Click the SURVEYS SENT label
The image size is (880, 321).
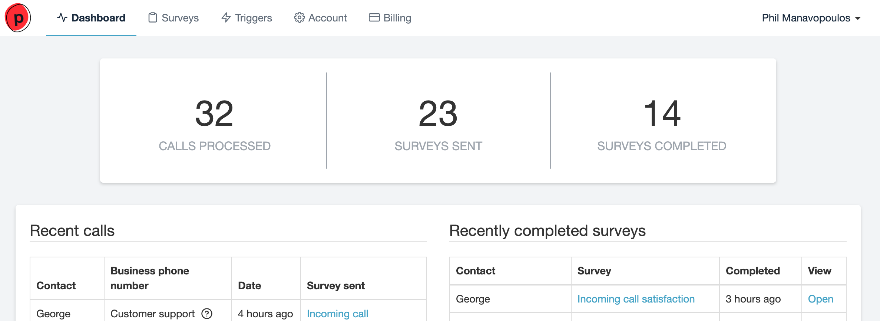(438, 146)
